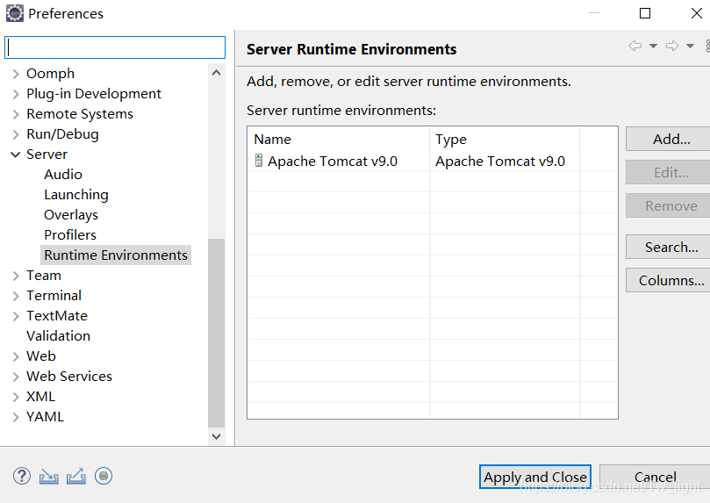Sort by the Type column header

505,139
